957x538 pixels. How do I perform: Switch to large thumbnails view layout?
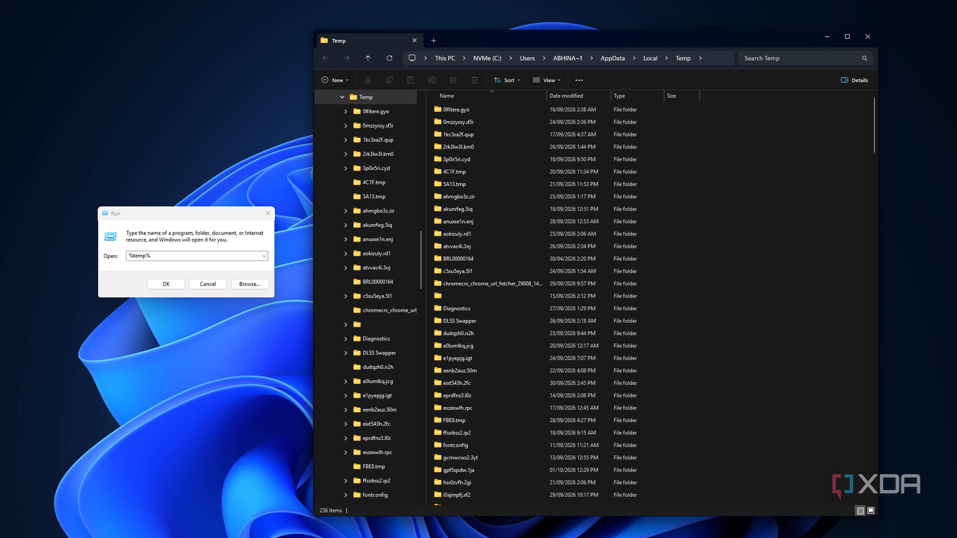[x=871, y=511]
